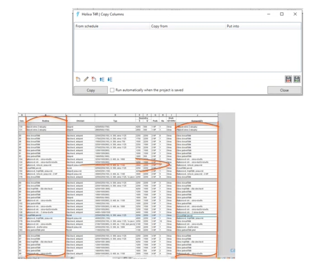Click the Typ column header in schedule
Image resolution: width=311 pixels, height=269 pixels.
coord(115,121)
